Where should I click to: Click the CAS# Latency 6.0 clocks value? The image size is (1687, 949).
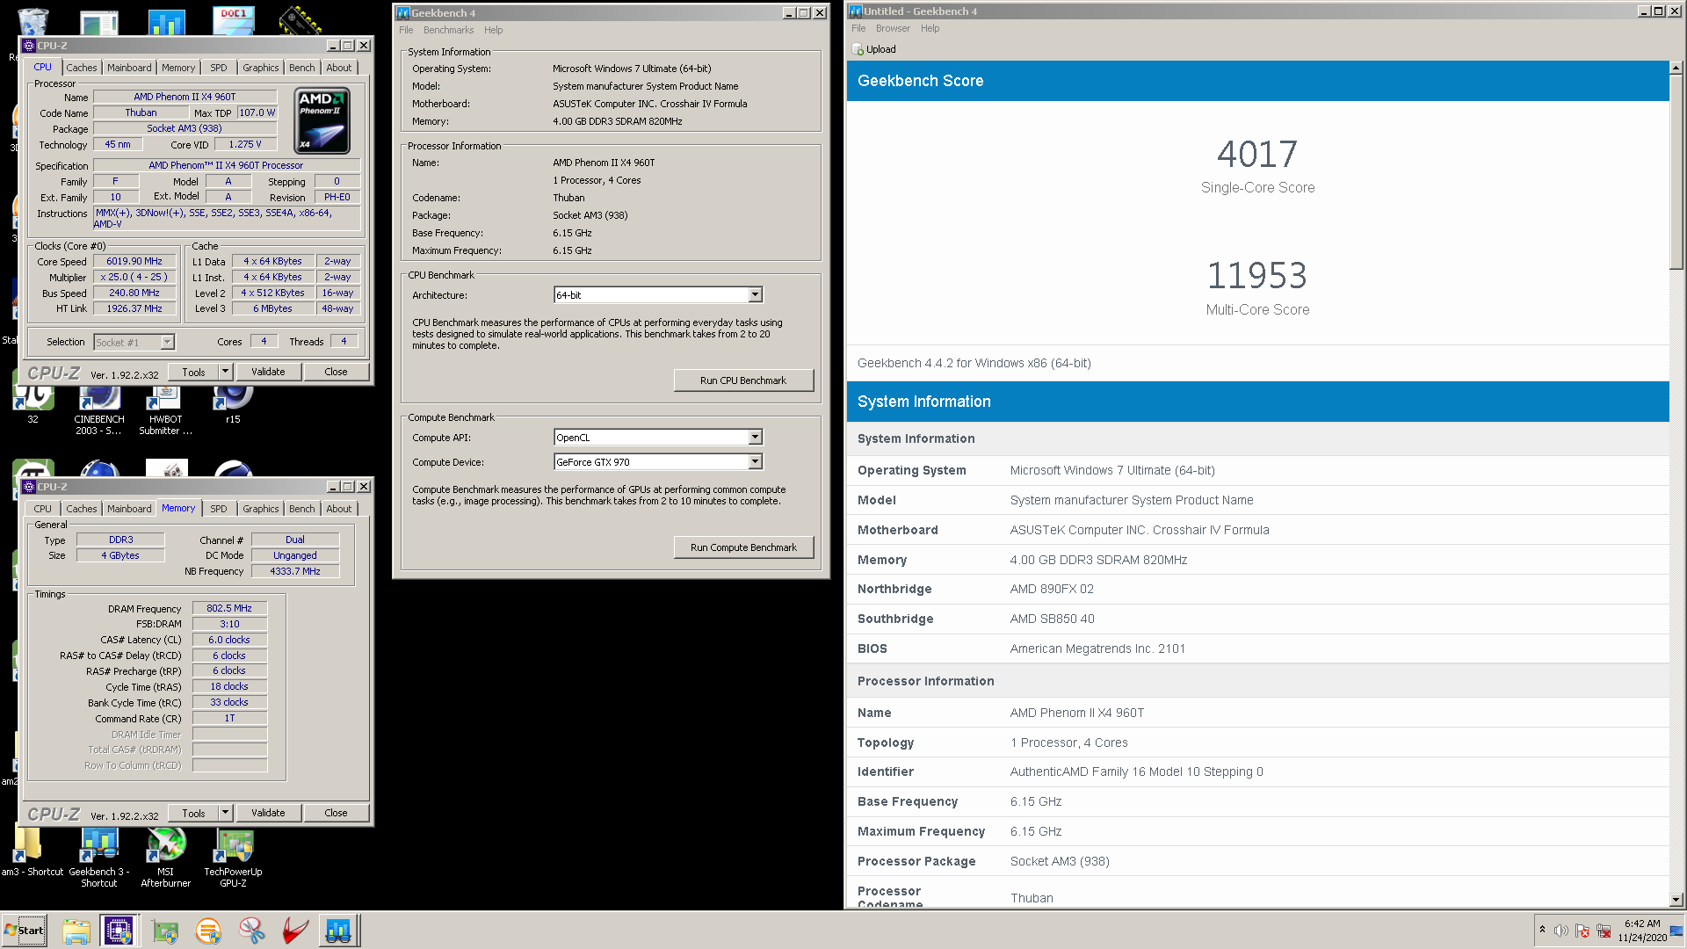click(x=229, y=640)
